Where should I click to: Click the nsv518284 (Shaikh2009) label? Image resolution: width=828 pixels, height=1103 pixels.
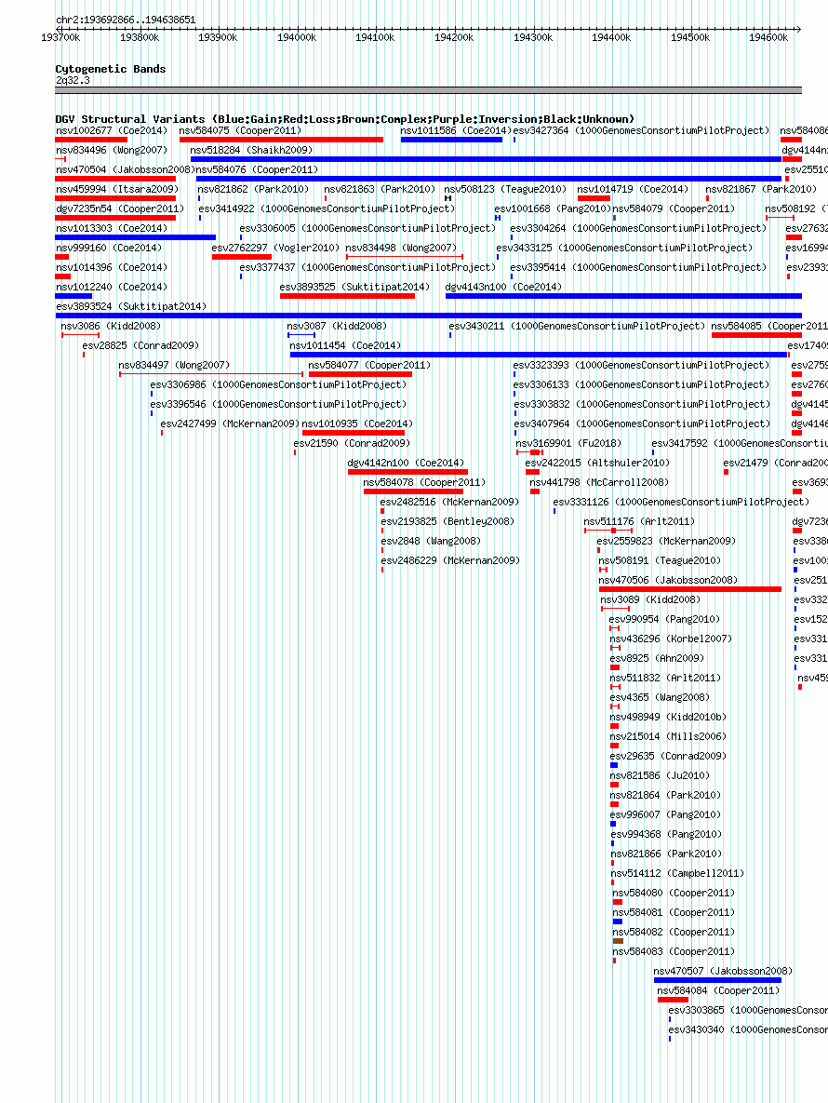click(251, 150)
